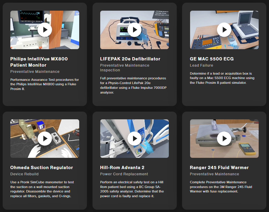The height and width of the screenshot is (212, 269).
Task: Click the 'Use a Pronk SimCube' description
Action: tap(42, 189)
